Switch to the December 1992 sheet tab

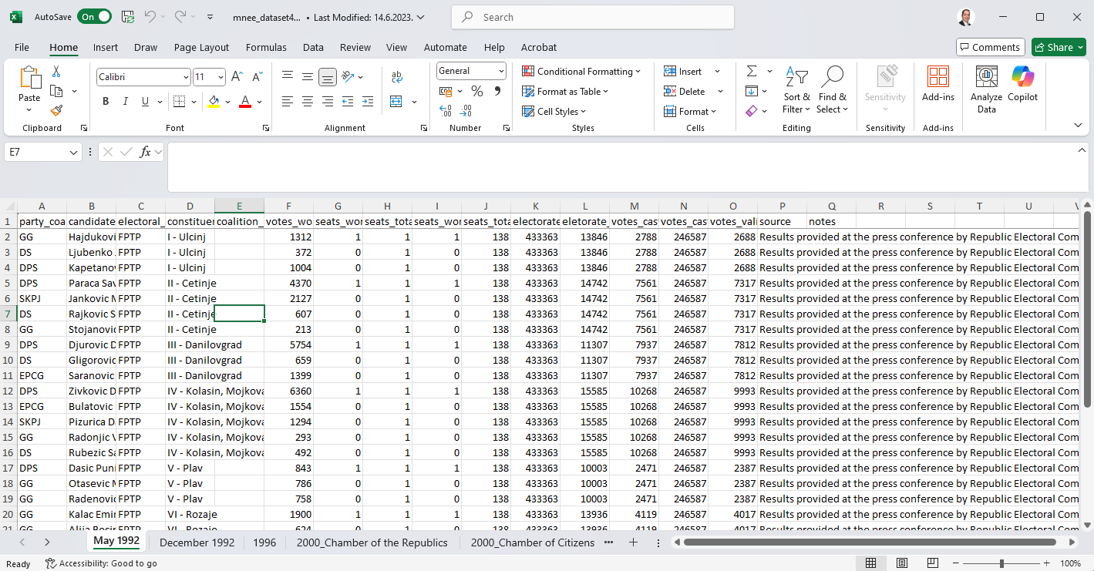197,542
